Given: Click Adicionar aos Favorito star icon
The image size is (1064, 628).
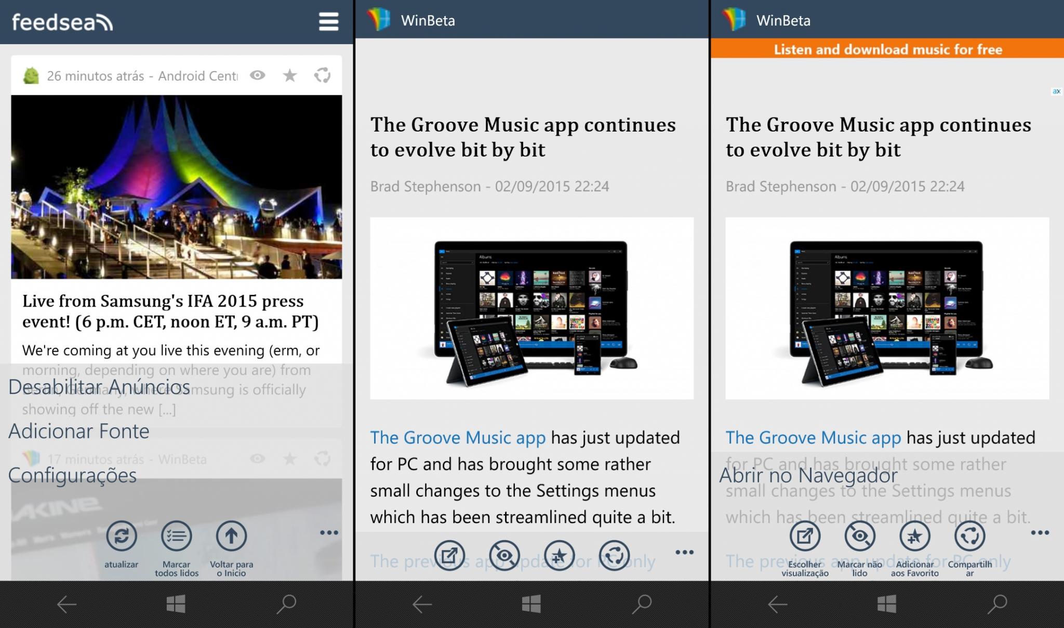Looking at the screenshot, I should coord(915,536).
